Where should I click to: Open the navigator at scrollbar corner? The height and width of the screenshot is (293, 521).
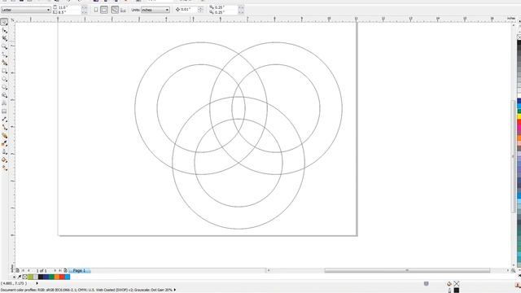coord(514,270)
